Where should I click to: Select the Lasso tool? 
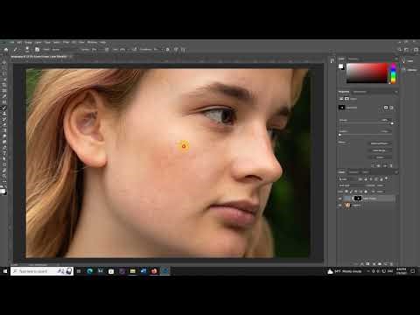pyautogui.click(x=4, y=73)
